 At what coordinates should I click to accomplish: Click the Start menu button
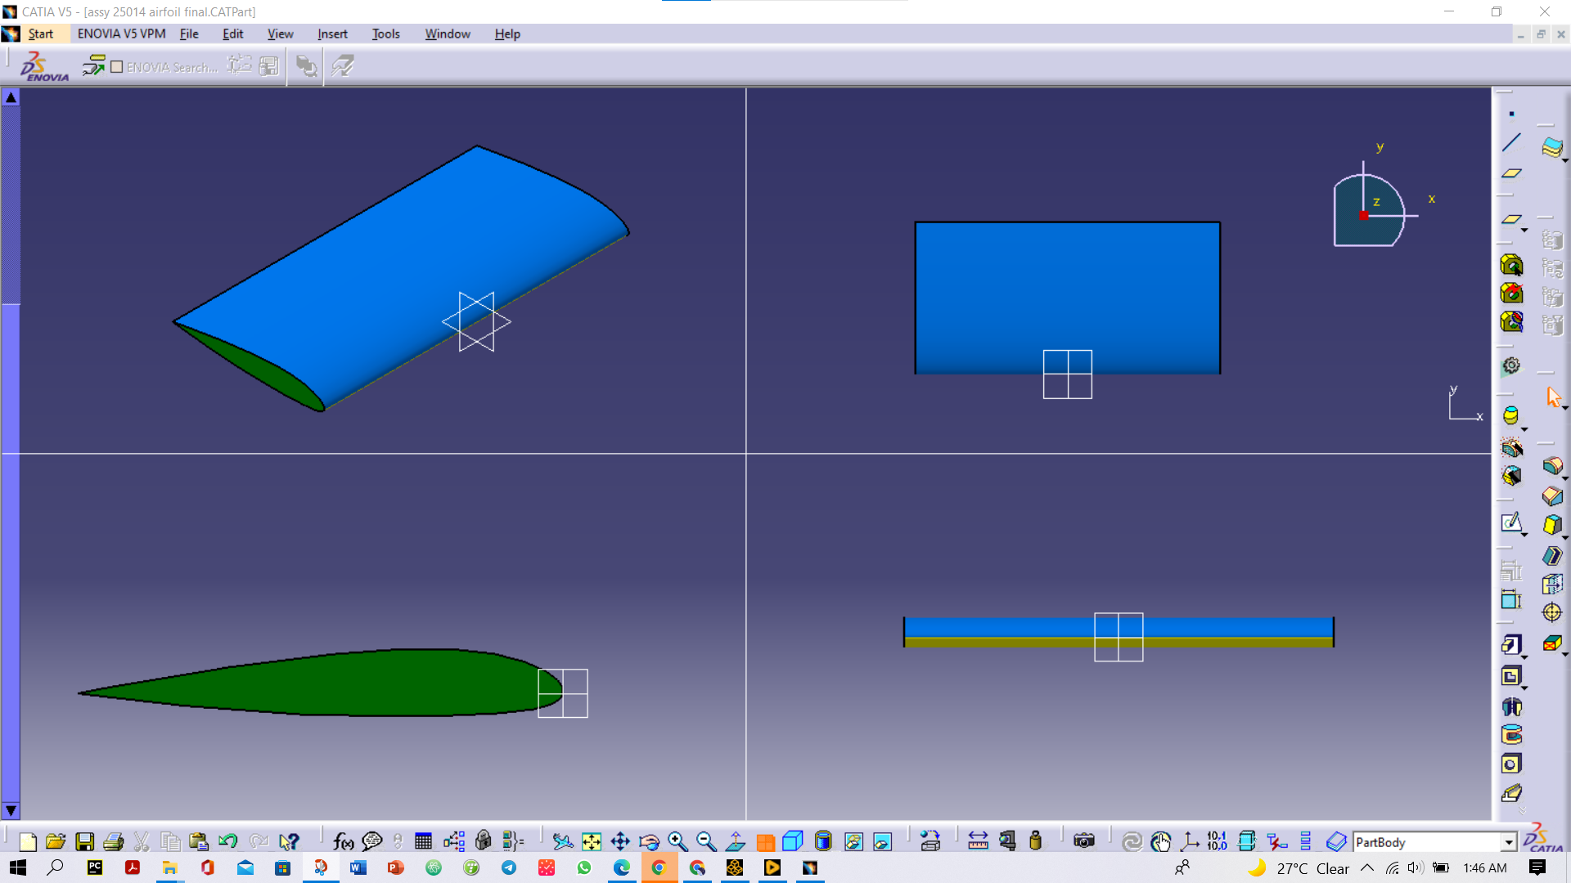pos(40,34)
